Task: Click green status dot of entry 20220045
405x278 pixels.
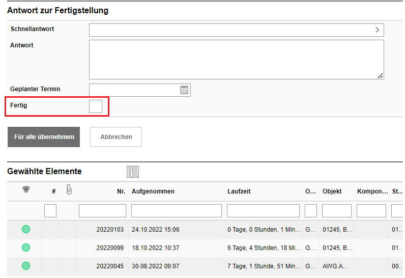Action: pos(26,266)
